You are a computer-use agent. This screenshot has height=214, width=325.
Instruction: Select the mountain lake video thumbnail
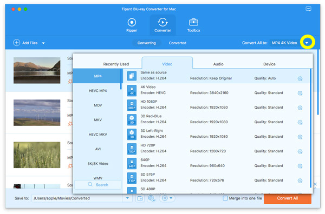pos(37,70)
